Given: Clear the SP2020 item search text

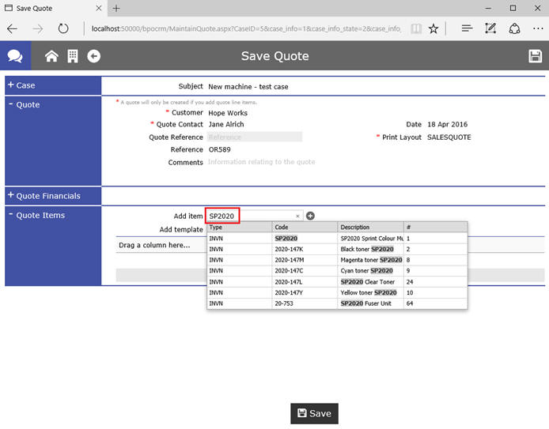Looking at the screenshot, I should [x=298, y=216].
